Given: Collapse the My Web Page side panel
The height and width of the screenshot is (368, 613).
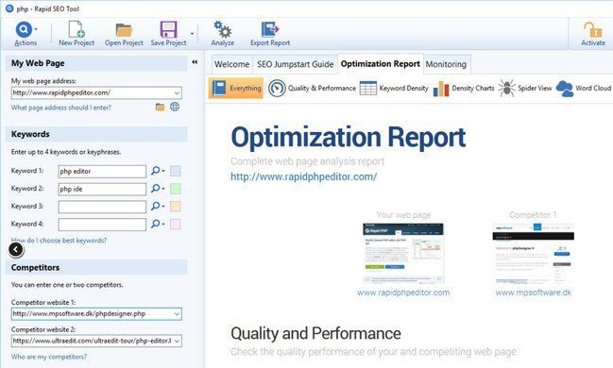Looking at the screenshot, I should 195,62.
